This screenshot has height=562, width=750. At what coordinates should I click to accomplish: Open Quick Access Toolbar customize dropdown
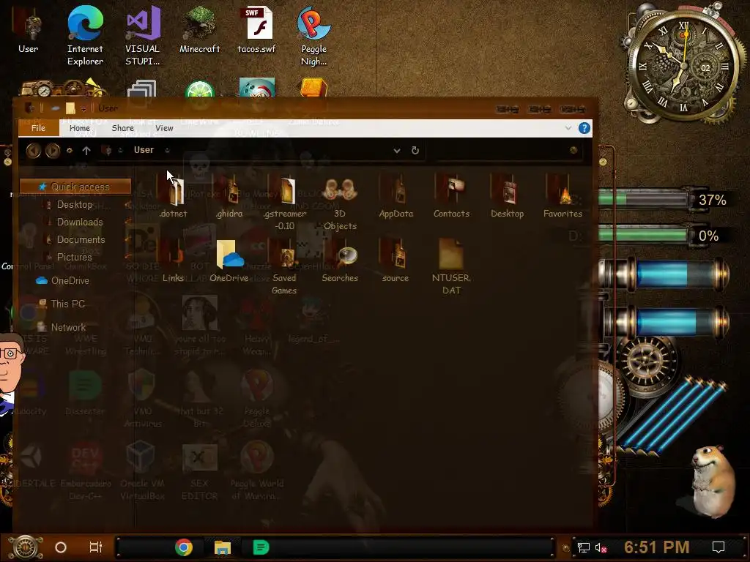tap(83, 109)
